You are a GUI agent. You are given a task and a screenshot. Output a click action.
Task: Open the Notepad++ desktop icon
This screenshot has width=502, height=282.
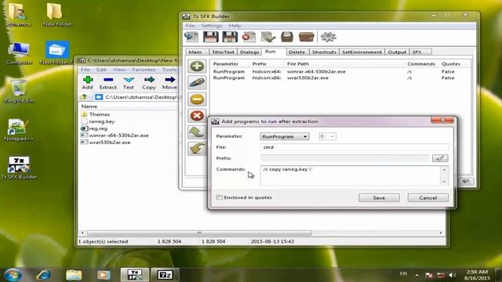(x=19, y=130)
